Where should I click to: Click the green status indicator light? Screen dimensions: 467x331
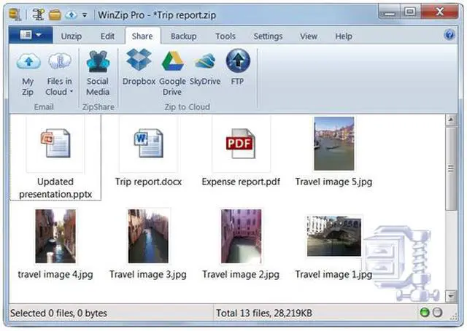coord(425,313)
